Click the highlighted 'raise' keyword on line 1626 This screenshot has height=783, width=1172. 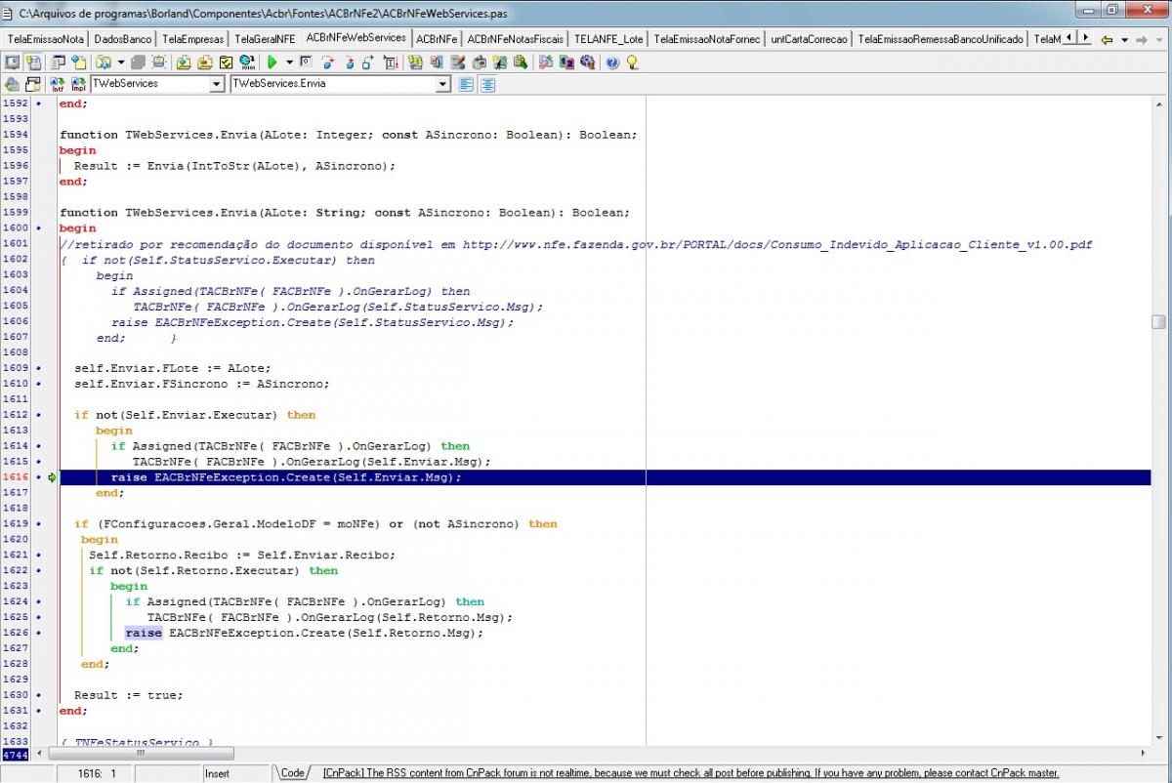[144, 633]
